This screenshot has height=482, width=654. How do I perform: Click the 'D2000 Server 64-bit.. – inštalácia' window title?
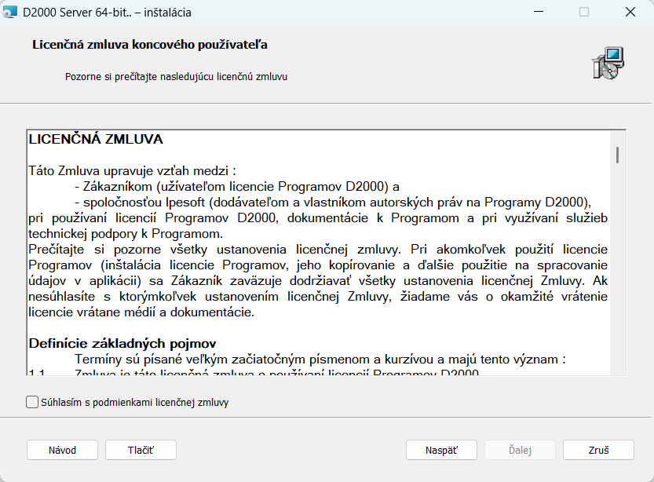tap(108, 13)
